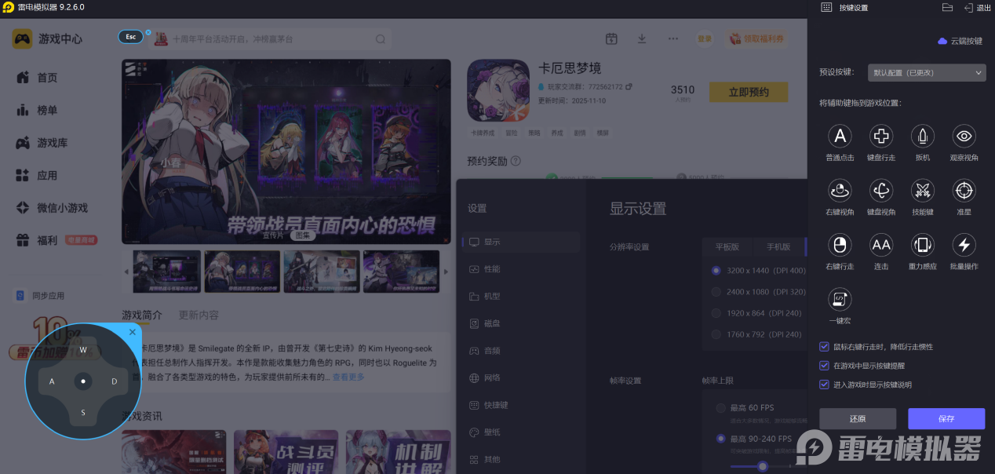Select 1920 x 864 resolution radio
The height and width of the screenshot is (474, 995).
pyautogui.click(x=716, y=313)
